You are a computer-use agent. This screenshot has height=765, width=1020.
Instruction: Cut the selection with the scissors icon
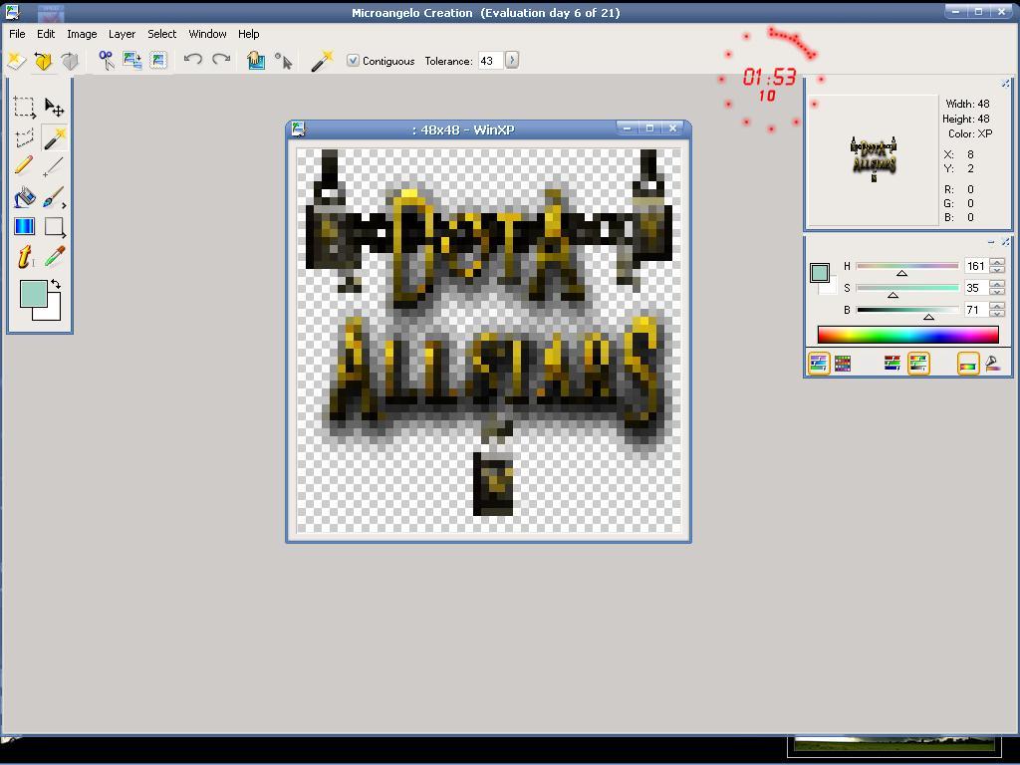[106, 61]
